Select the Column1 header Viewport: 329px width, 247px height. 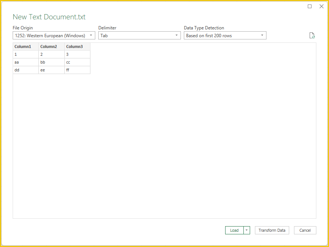pyautogui.click(x=26, y=46)
